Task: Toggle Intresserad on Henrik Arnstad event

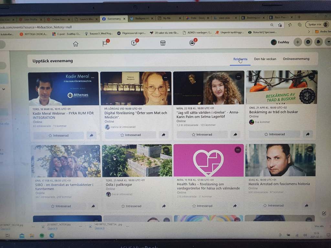Action: (273, 205)
